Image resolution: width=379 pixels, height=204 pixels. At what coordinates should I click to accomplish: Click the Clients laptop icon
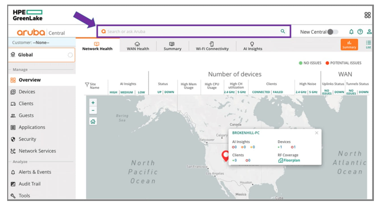point(13,104)
